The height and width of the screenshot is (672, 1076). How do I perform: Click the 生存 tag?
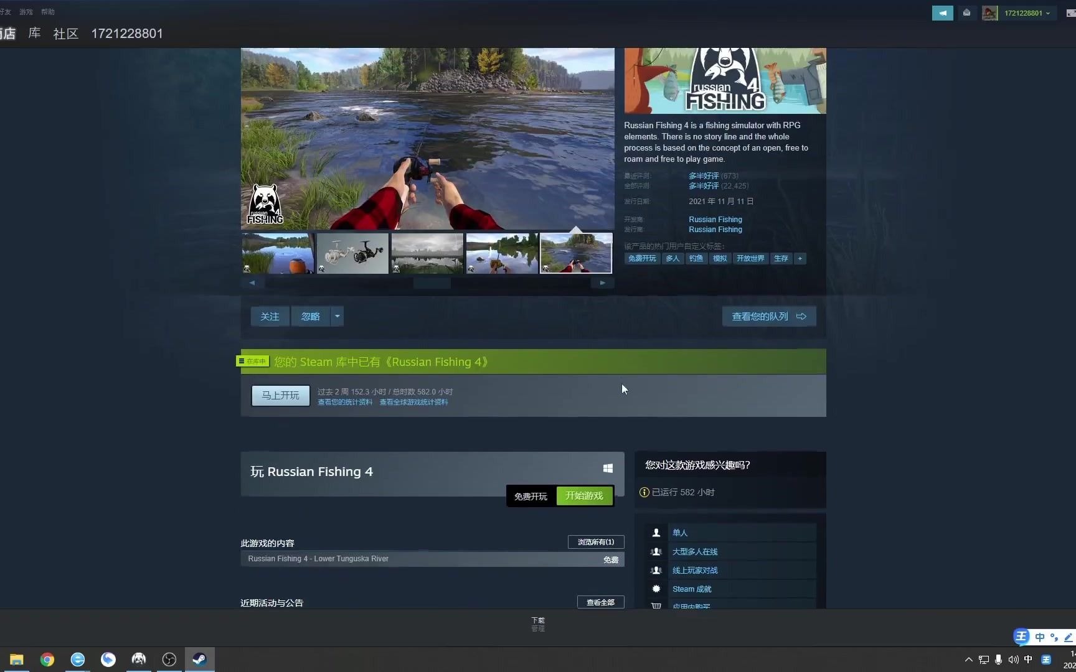[x=781, y=258]
